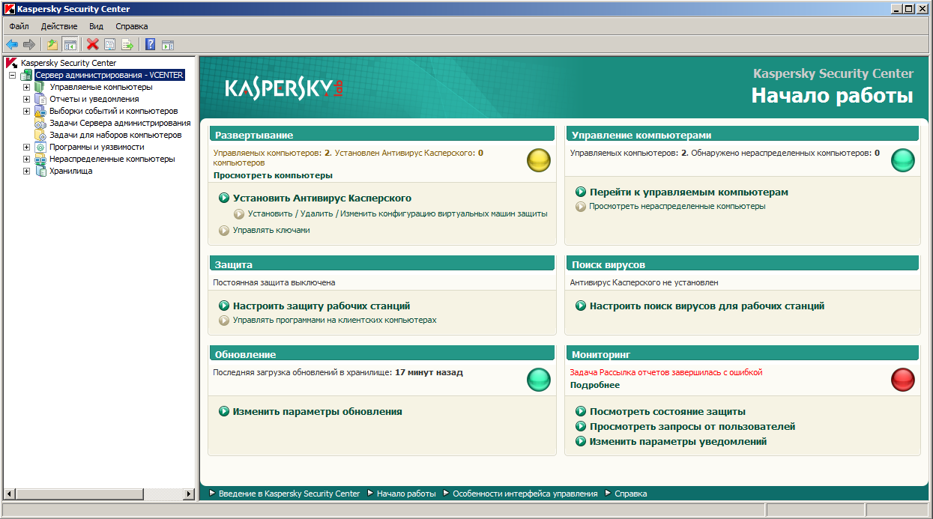Click the Развертывание section header

382,135
